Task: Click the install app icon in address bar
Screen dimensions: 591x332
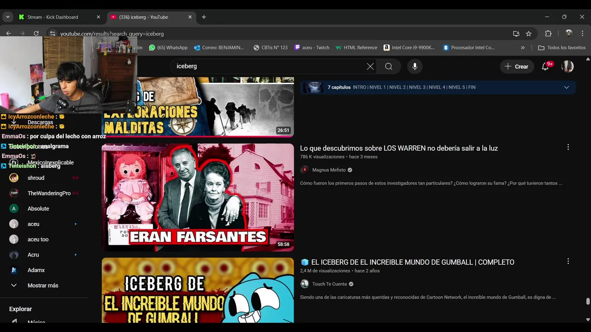Action: 516,34
